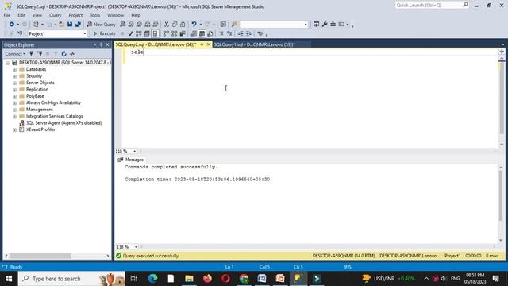The image size is (508, 286).
Task: Click the Save icon in toolbar
Action: tap(70, 25)
